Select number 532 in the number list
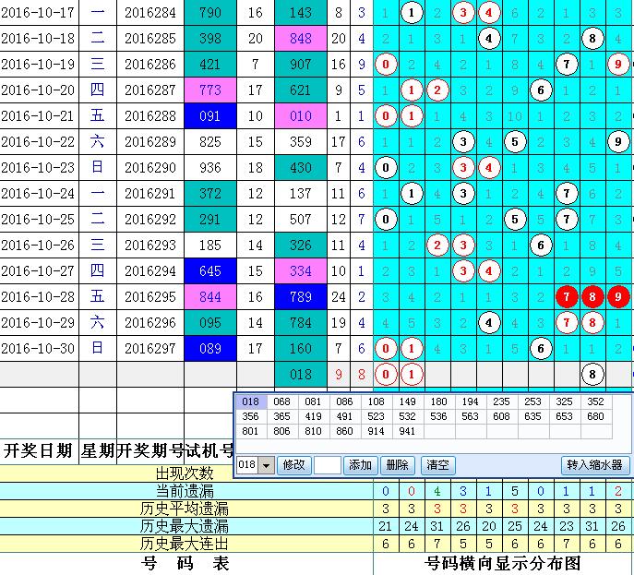Screen dimensions: 634x575 click(x=407, y=416)
